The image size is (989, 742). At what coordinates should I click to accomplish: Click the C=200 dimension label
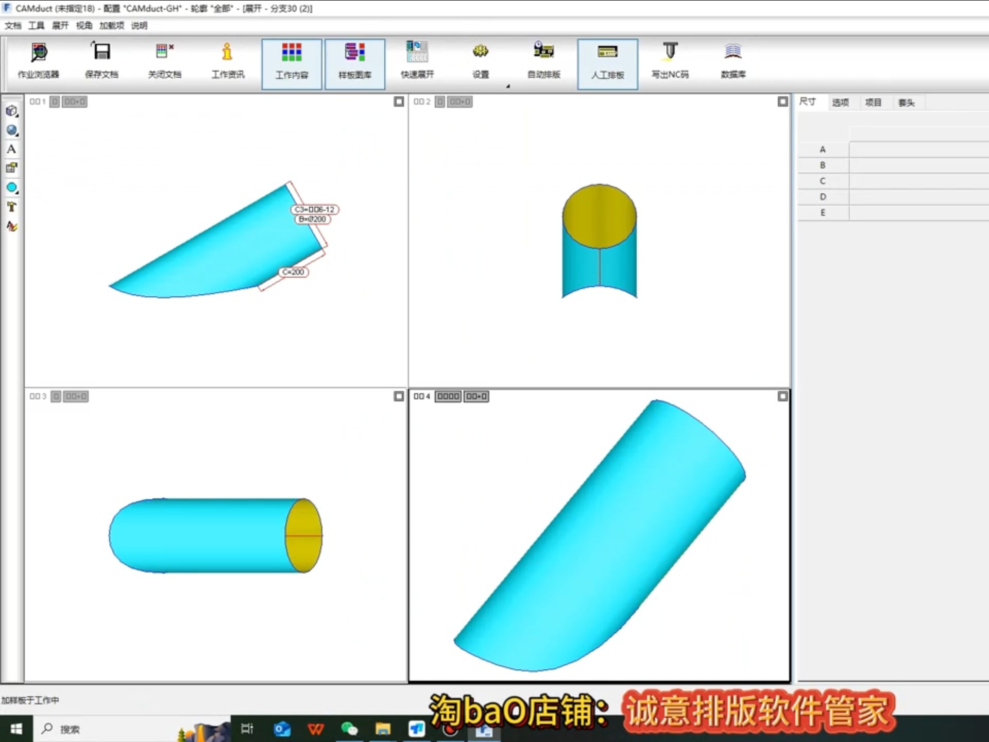[293, 272]
